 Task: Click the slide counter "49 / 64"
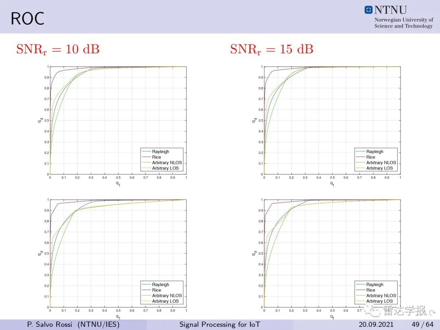pyautogui.click(x=422, y=324)
